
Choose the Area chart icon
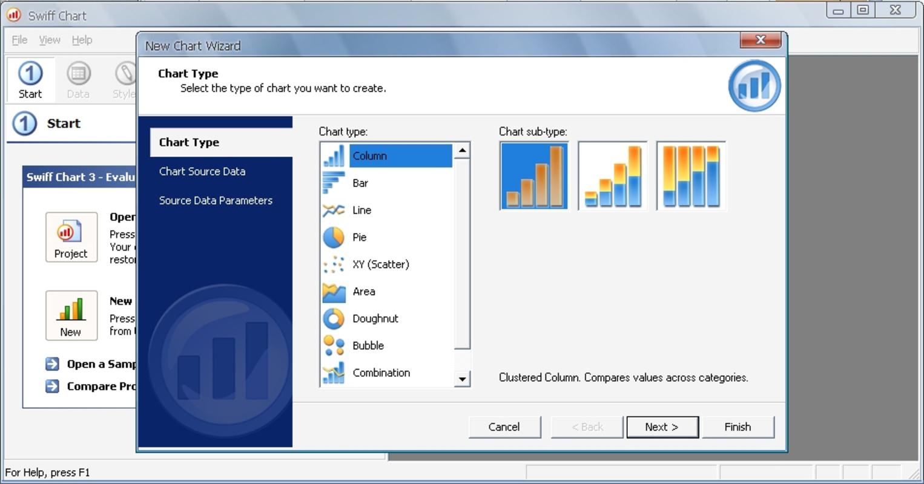tap(334, 292)
